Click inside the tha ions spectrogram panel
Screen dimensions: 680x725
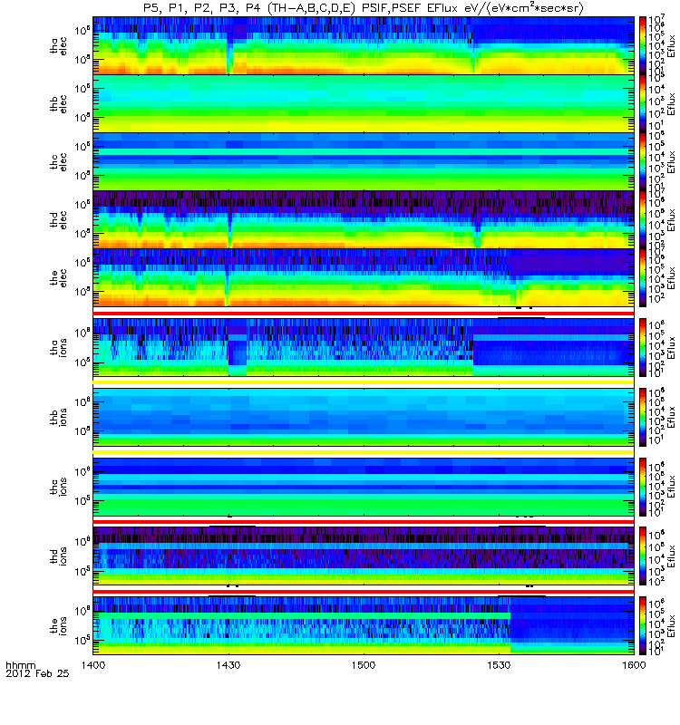(364, 347)
